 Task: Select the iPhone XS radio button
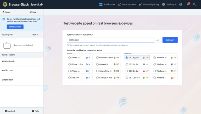pyautogui.click(x=69, y=58)
